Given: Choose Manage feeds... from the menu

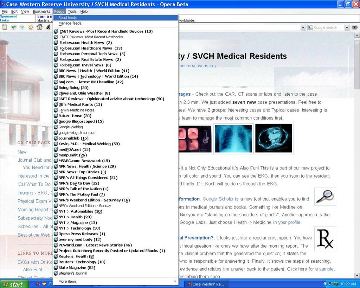Looking at the screenshot, I should 71,23.
